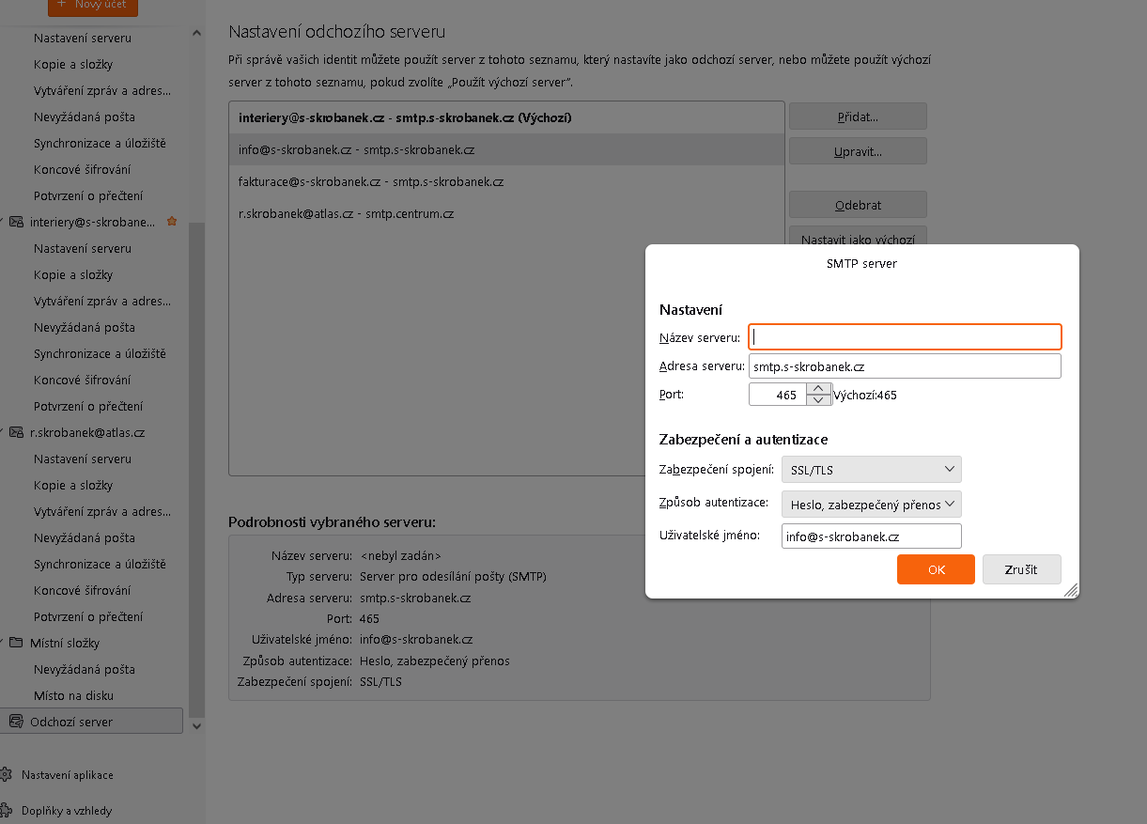This screenshot has width=1147, height=824.
Task: Open Vytváření zpráv a adres... under interiery account
Action: point(102,301)
